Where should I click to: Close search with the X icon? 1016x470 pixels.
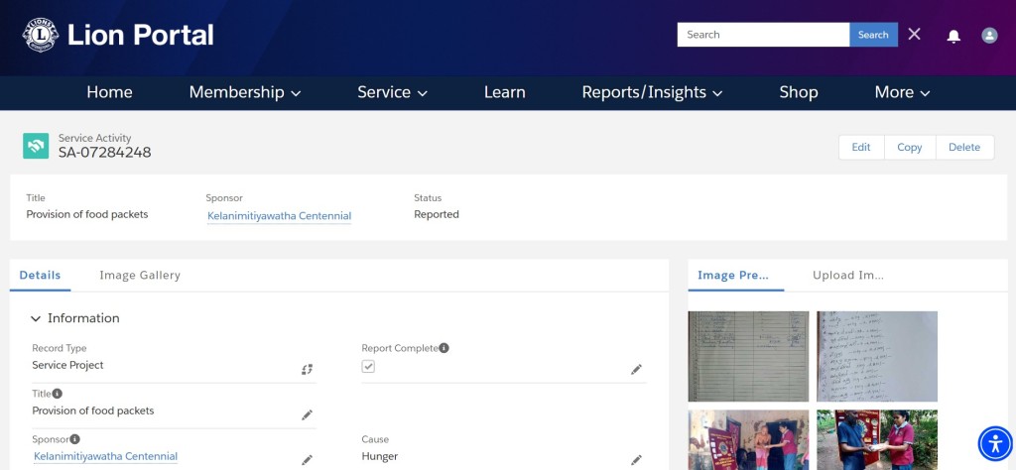(x=914, y=35)
